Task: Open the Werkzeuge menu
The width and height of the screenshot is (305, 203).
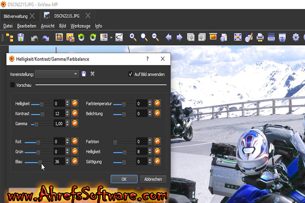Action: (80, 26)
